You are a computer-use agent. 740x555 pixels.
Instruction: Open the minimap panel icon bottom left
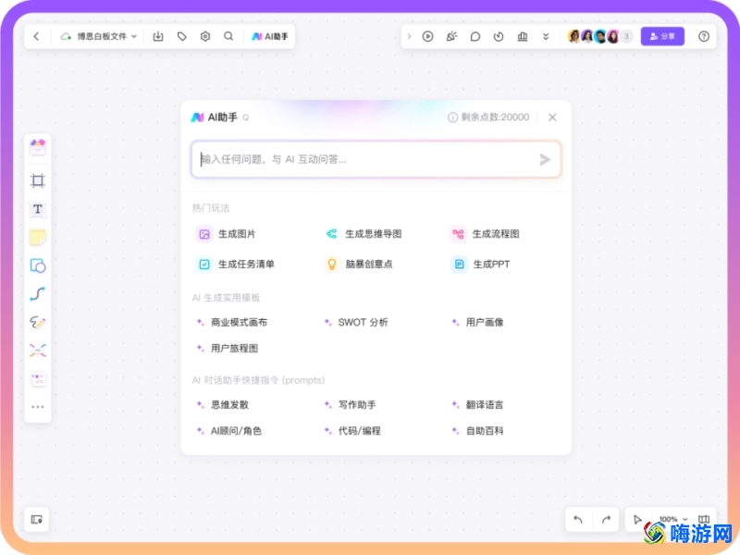tap(37, 520)
